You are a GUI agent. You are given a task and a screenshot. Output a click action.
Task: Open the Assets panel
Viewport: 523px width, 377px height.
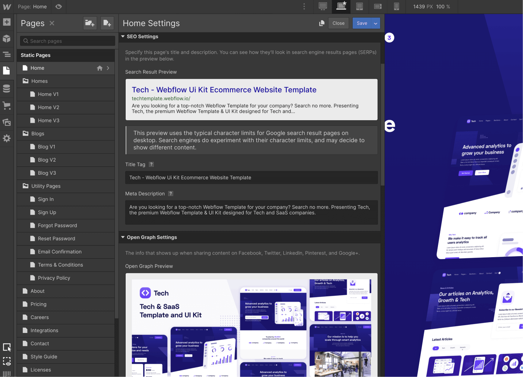click(7, 122)
